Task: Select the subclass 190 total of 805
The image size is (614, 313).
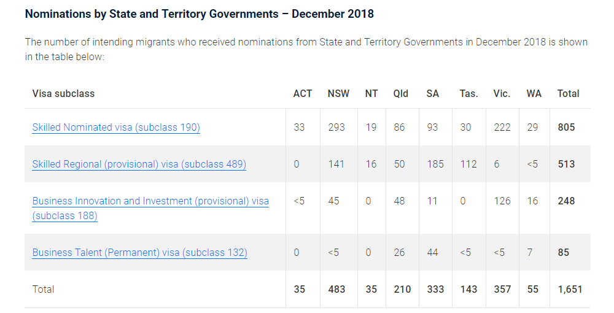Action: pyautogui.click(x=566, y=128)
